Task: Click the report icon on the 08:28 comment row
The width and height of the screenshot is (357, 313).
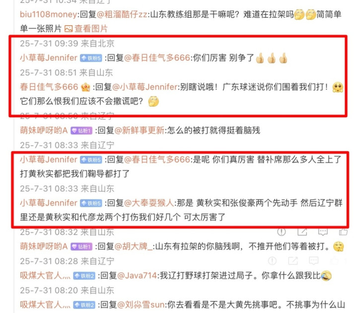Action: (x=272, y=261)
